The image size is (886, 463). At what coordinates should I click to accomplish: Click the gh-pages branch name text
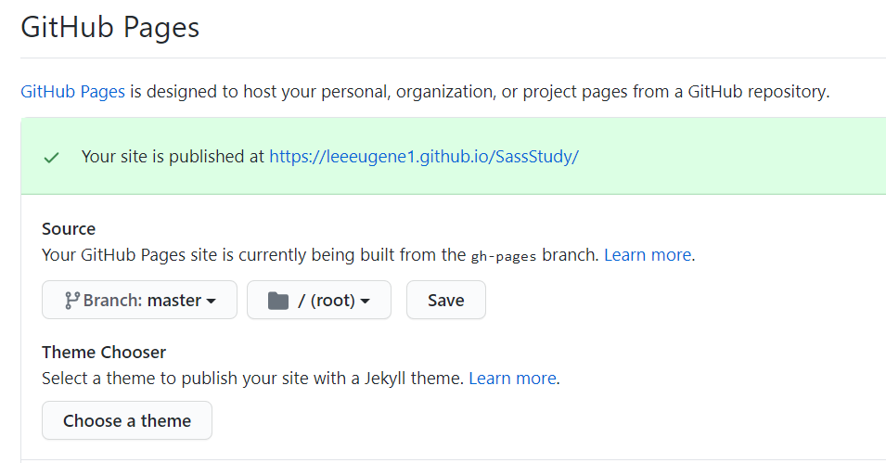click(x=504, y=256)
